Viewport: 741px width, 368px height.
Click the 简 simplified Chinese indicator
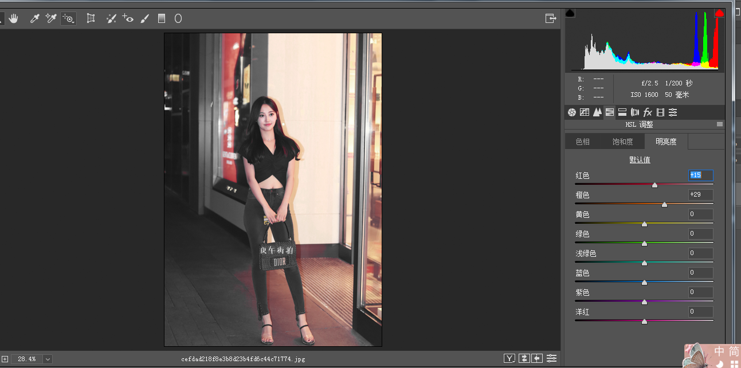pos(734,351)
